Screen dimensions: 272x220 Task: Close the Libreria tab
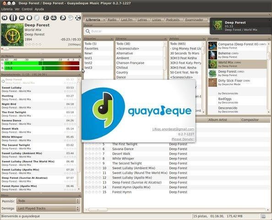coord(104,20)
